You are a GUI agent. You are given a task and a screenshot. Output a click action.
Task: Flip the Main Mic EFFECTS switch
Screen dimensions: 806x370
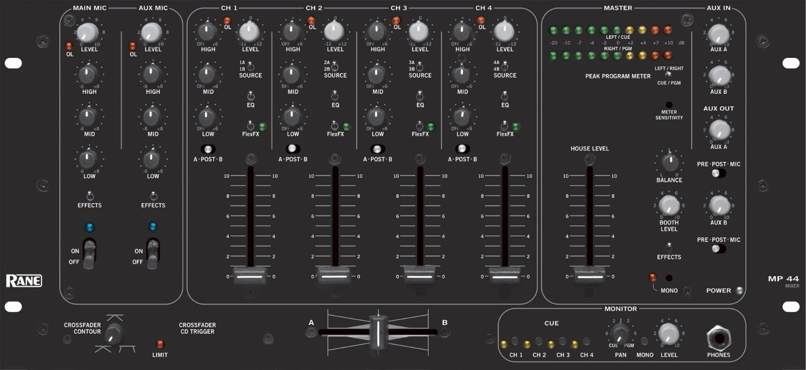click(x=89, y=196)
